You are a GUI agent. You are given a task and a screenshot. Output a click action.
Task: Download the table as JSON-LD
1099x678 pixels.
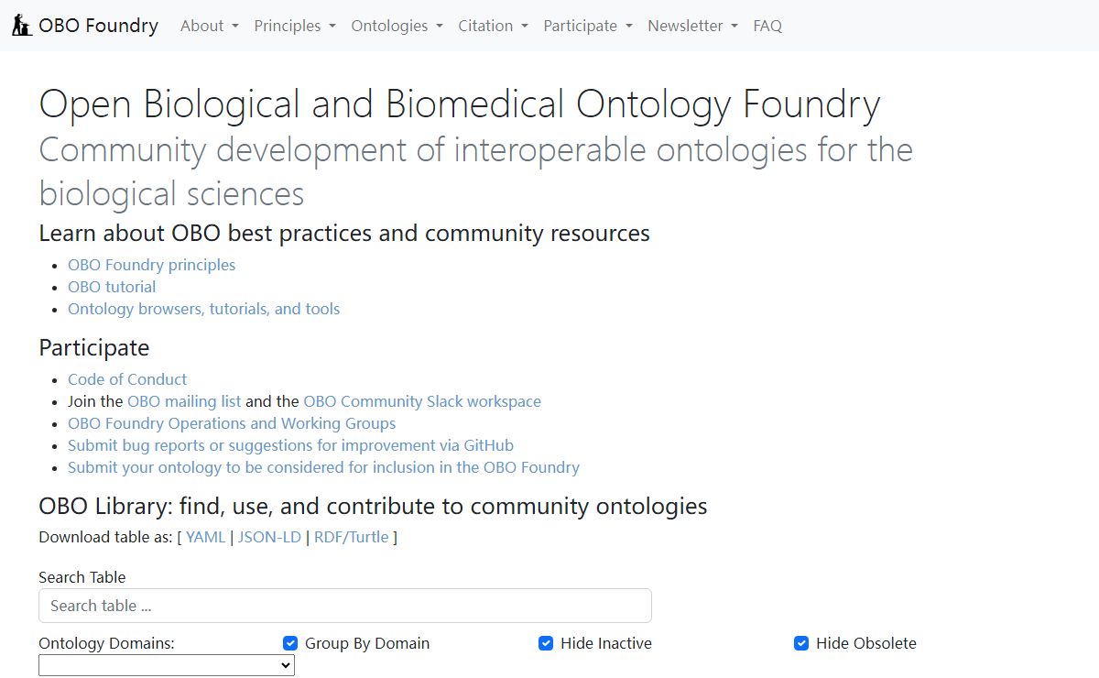click(269, 537)
